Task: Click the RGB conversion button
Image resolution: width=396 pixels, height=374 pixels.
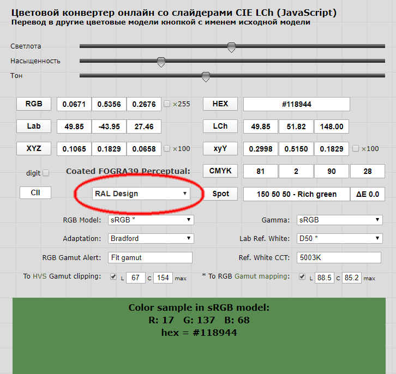Action: pyautogui.click(x=33, y=104)
